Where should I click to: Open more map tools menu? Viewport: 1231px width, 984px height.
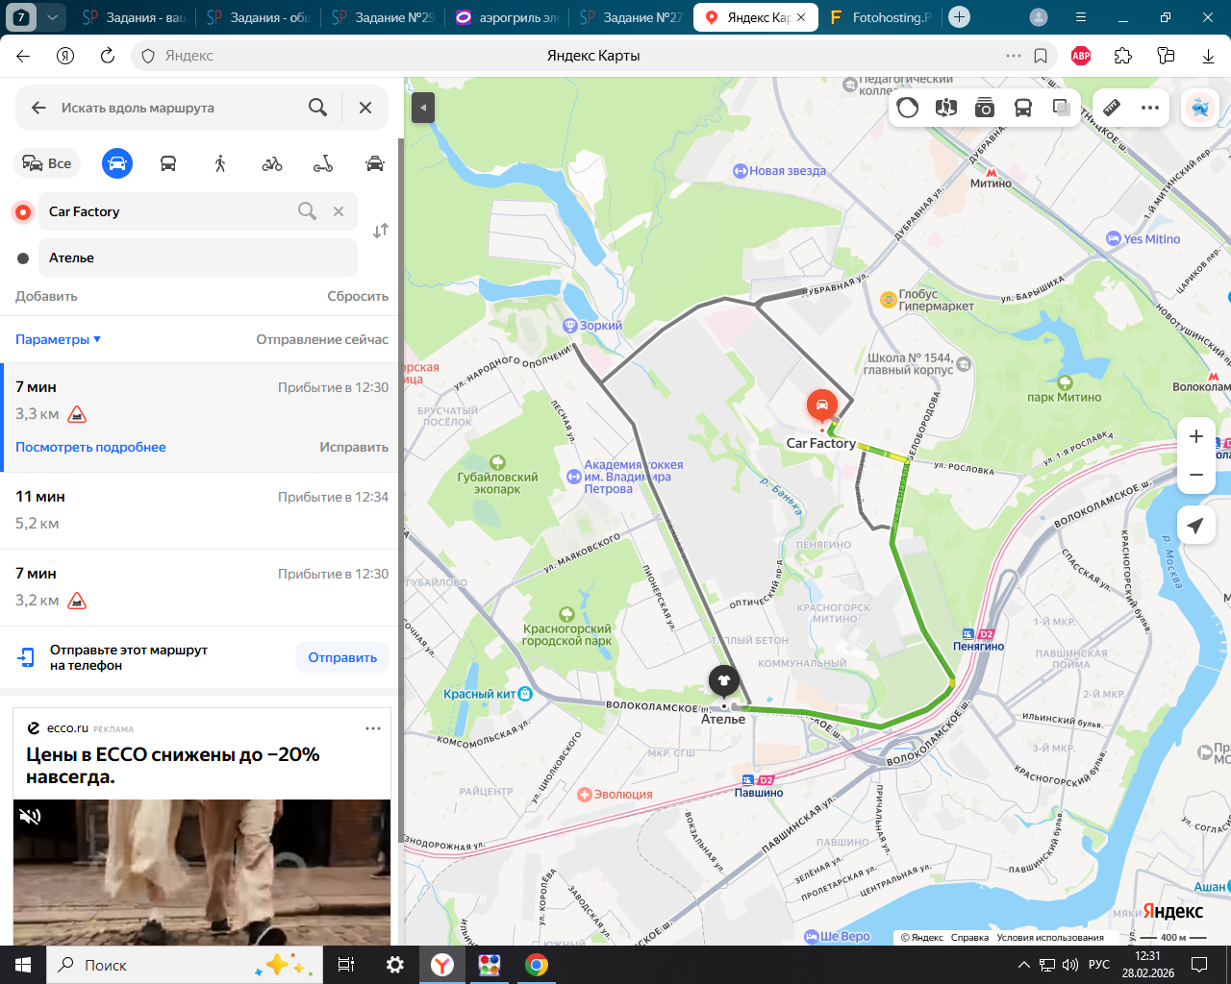[x=1150, y=108]
